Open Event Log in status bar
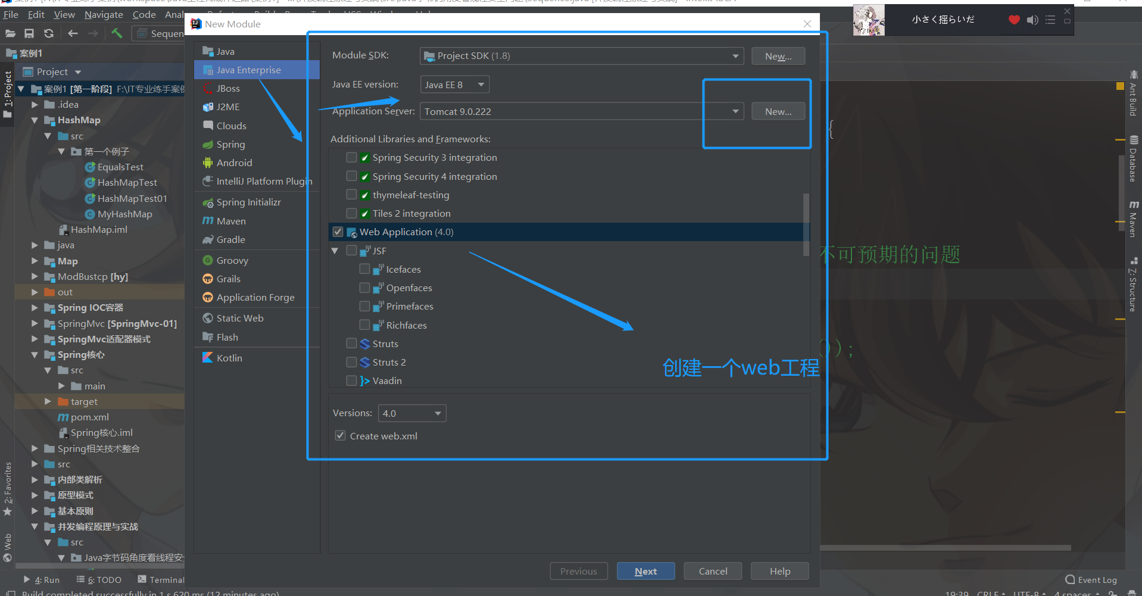Viewport: 1142px width, 596px height. [x=1091, y=580]
